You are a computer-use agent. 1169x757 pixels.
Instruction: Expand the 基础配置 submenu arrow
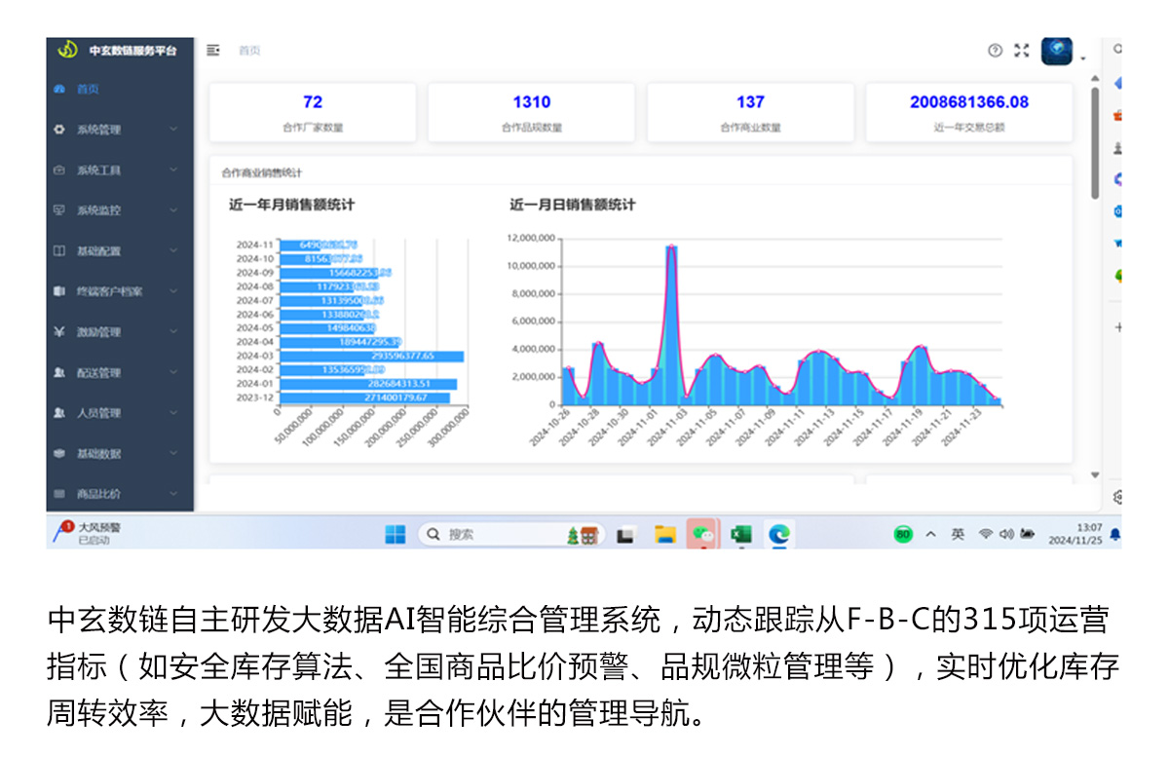(x=173, y=251)
